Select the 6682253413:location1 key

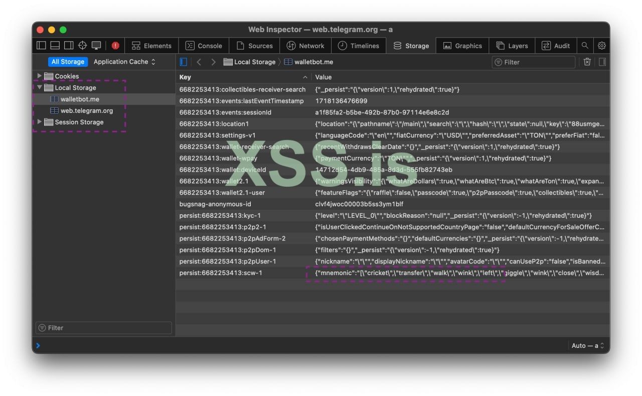click(214, 124)
